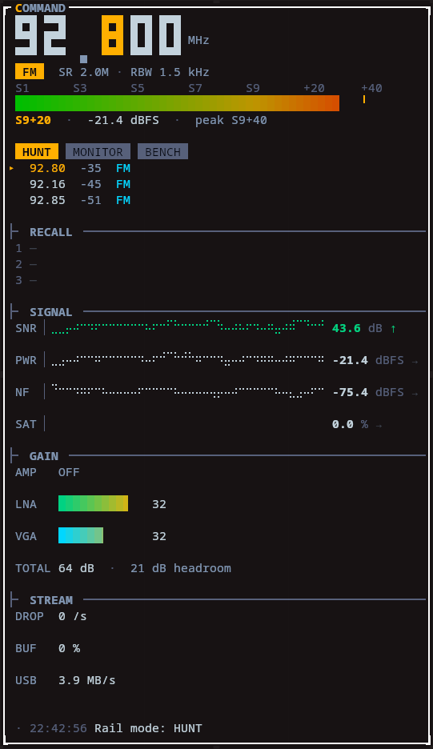Click the PWR sparkline graph

pyautogui.click(x=188, y=359)
